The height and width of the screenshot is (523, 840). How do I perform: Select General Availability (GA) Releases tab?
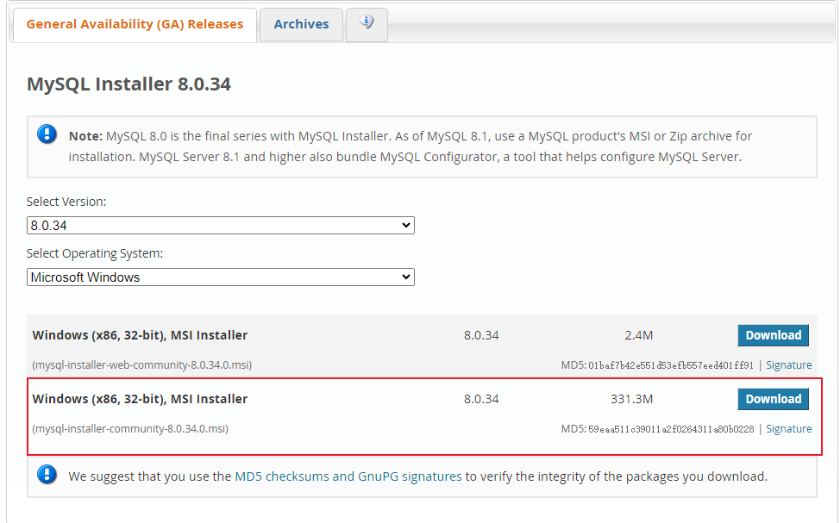(135, 24)
